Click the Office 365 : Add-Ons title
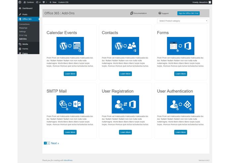Screen dimensions: 230x163 point(60,13)
